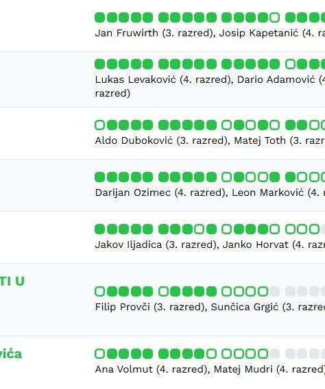The image size is (325, 389).
Task: Click the hollow square in Jakov Iljadica's second group
Action: 199,229
